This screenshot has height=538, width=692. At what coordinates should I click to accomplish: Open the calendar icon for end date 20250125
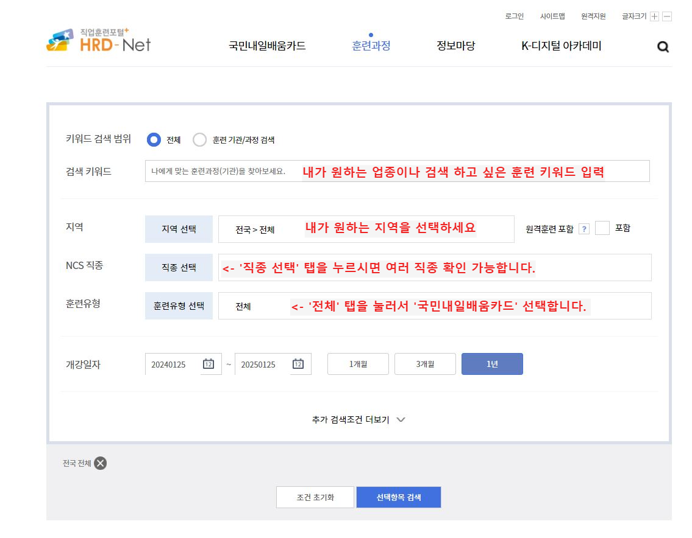pyautogui.click(x=297, y=363)
